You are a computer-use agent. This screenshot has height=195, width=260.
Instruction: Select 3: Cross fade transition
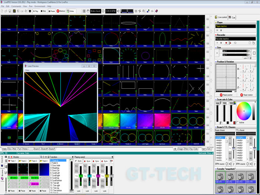(55, 166)
